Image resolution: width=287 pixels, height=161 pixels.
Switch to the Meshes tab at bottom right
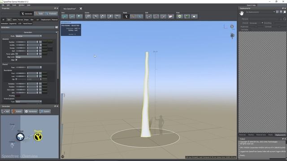point(251,135)
